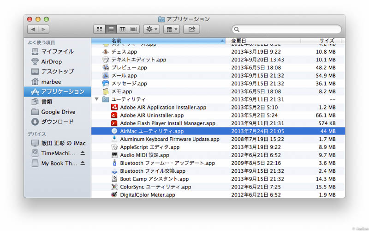Click the 66.1 MB size value
Screen dimensions: 369x231
326,115
